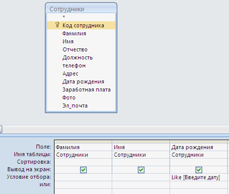
Task: Click Имя таблицы cell under Фамилия
Action: pos(83,155)
